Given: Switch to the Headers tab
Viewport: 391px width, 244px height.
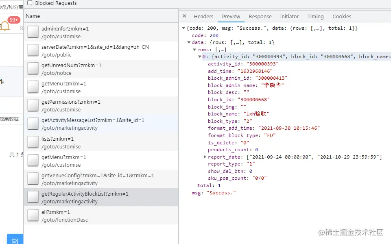Looking at the screenshot, I should click(x=203, y=16).
